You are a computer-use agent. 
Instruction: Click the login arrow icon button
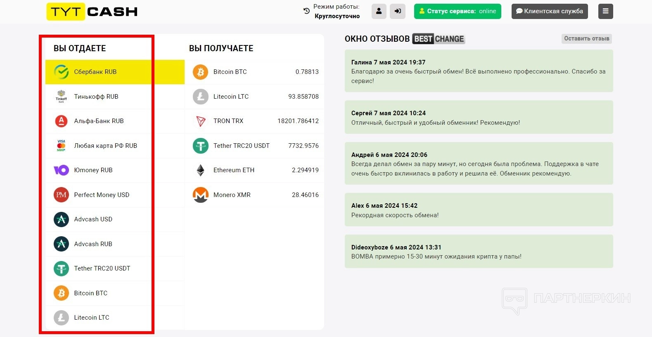pyautogui.click(x=398, y=11)
